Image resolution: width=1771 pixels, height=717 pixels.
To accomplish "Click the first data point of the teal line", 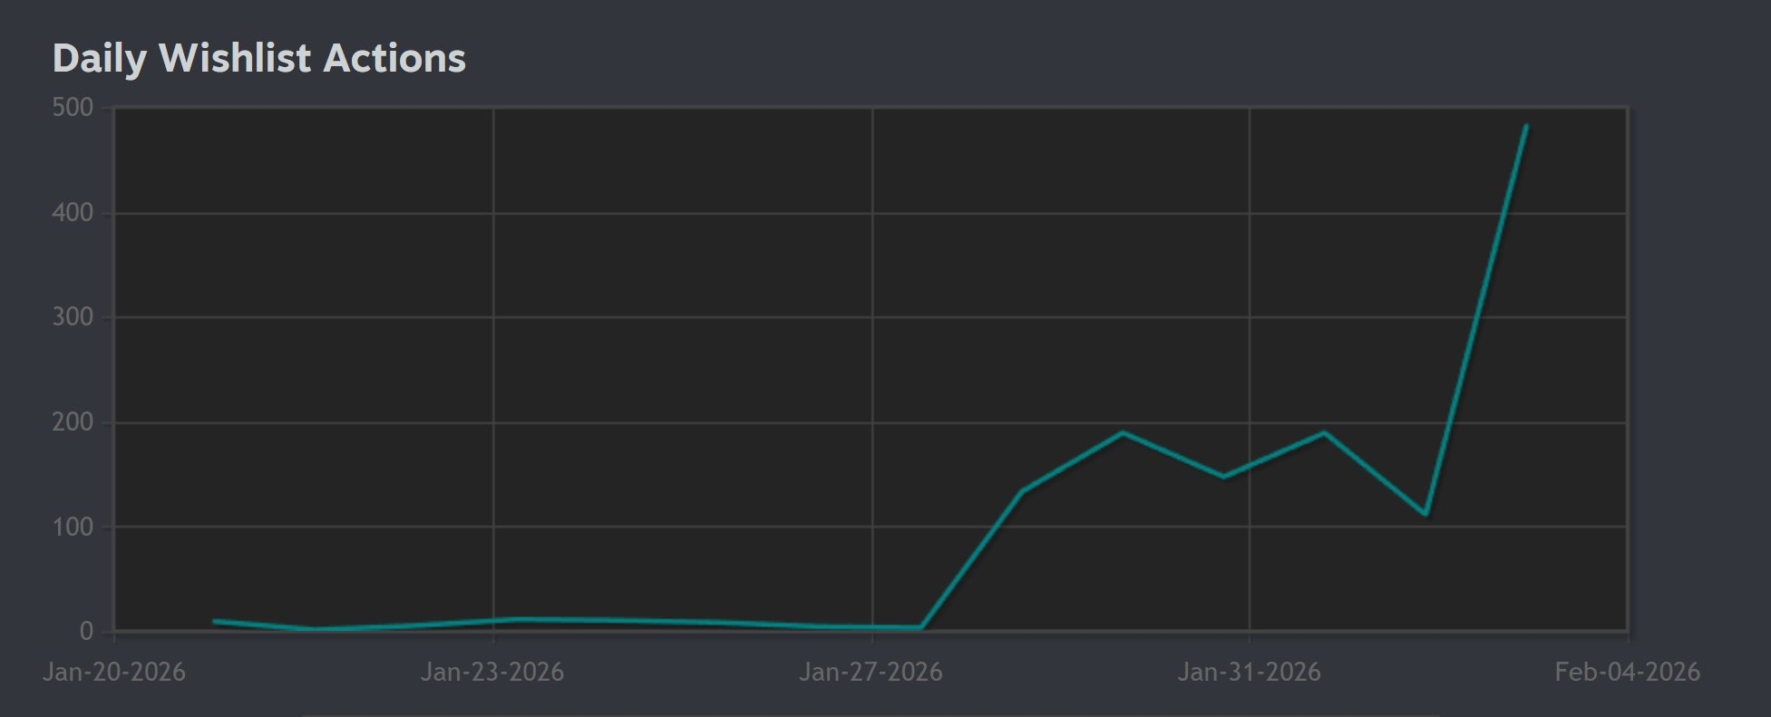I will [214, 621].
